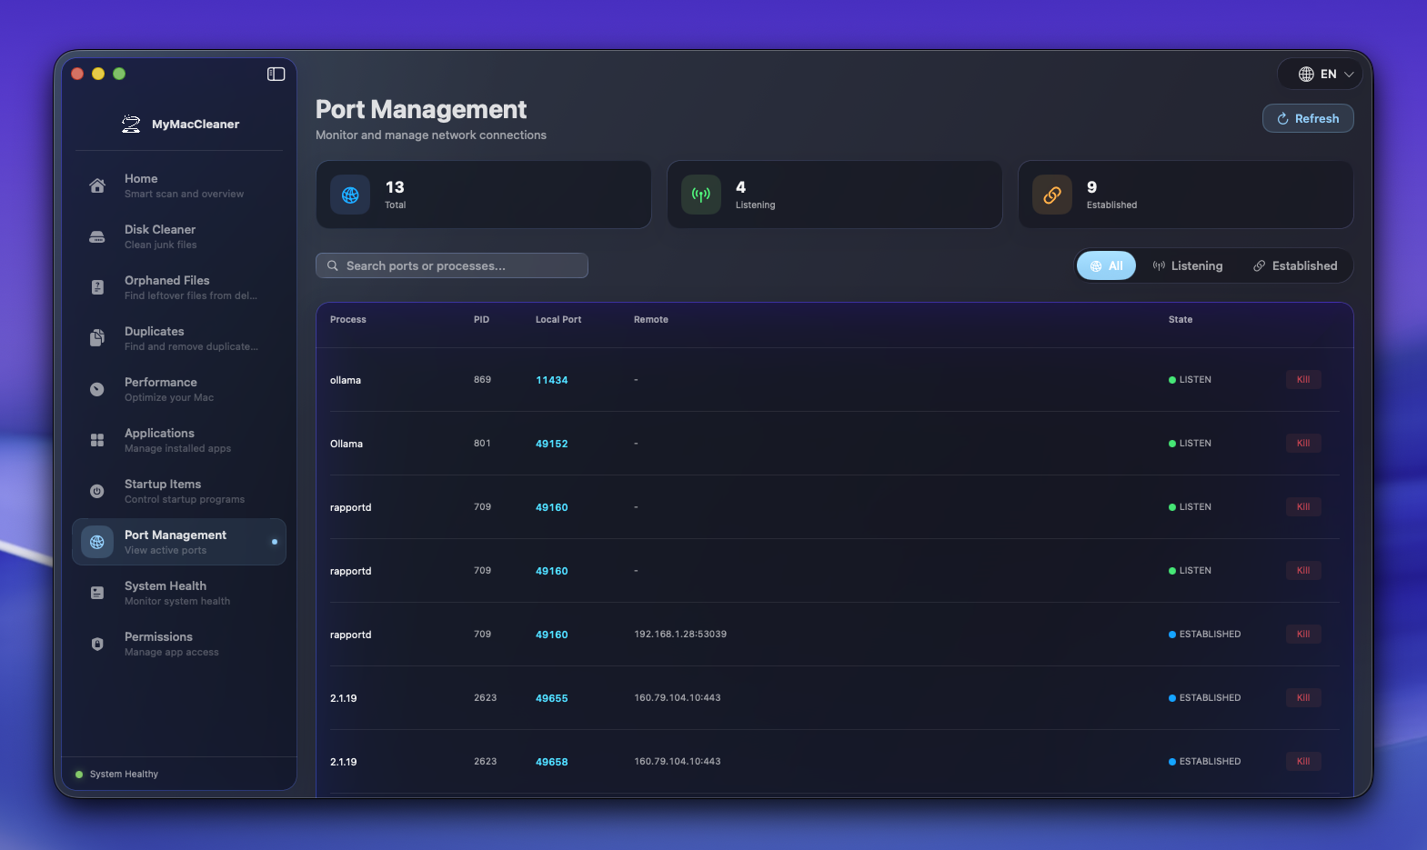Open Duplicates files icon
This screenshot has height=850, width=1427.
coord(97,338)
